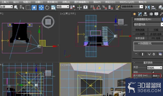Screen dimensions: 163x96
Task: Click the 扫描 modifier button
Action: pyautogui.click(x=156, y=30)
